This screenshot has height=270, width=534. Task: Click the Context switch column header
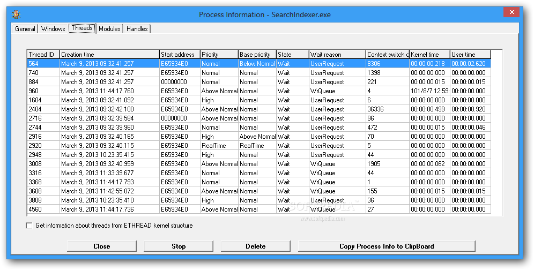point(388,55)
